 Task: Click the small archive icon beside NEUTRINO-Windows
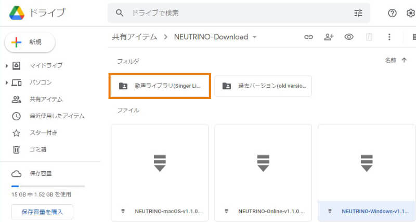tap(330, 211)
